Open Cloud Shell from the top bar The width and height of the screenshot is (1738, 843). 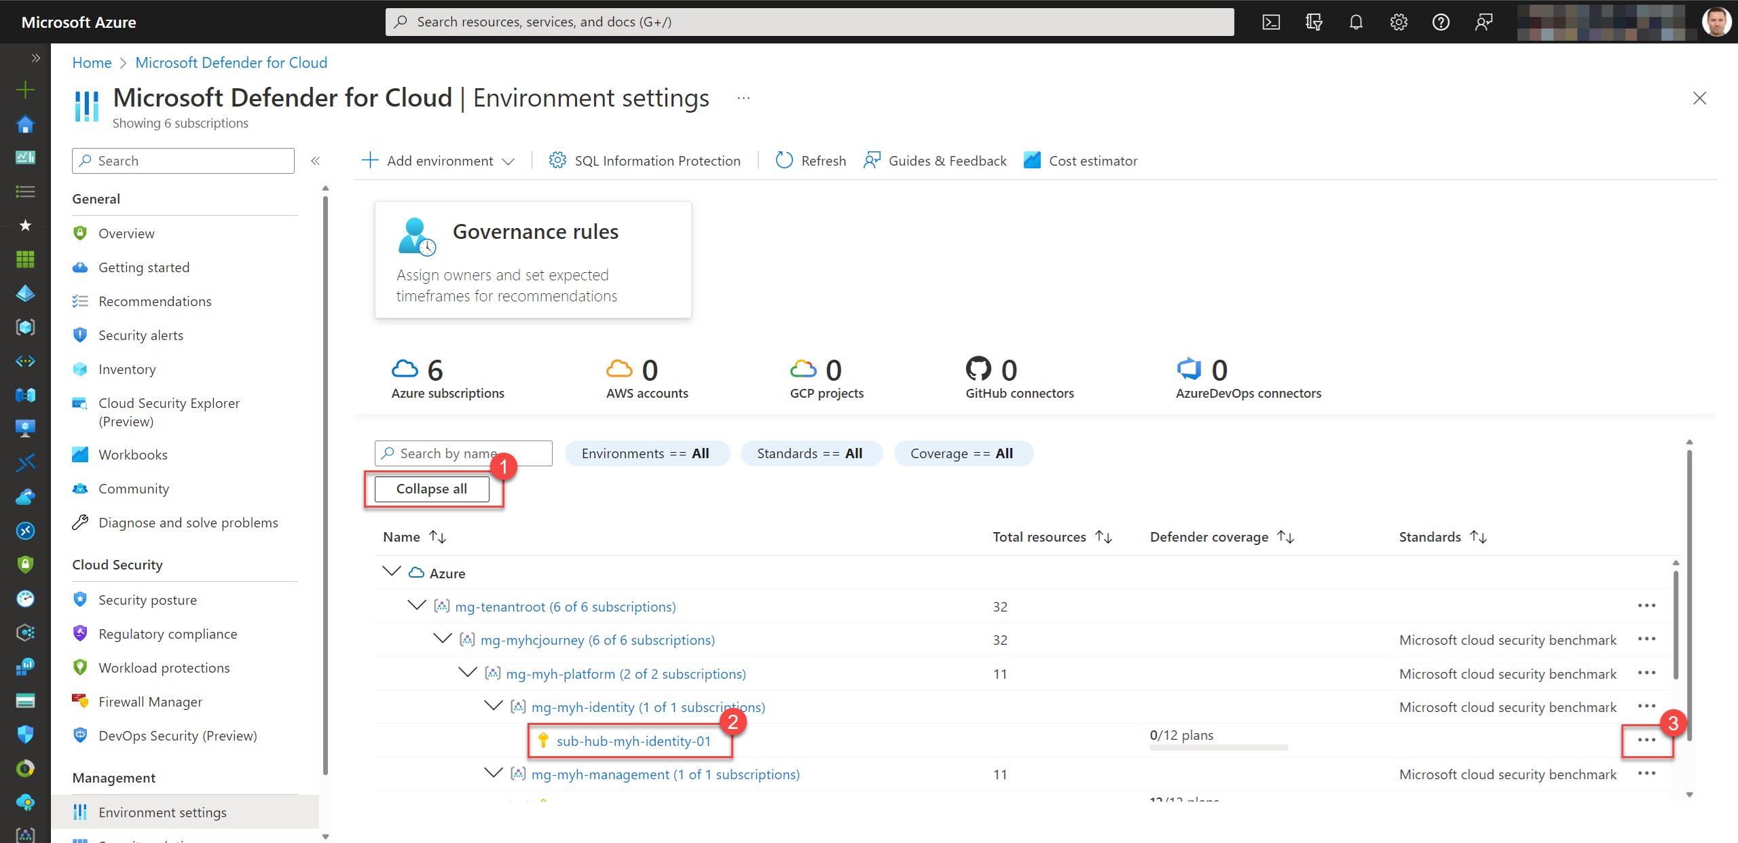point(1271,22)
